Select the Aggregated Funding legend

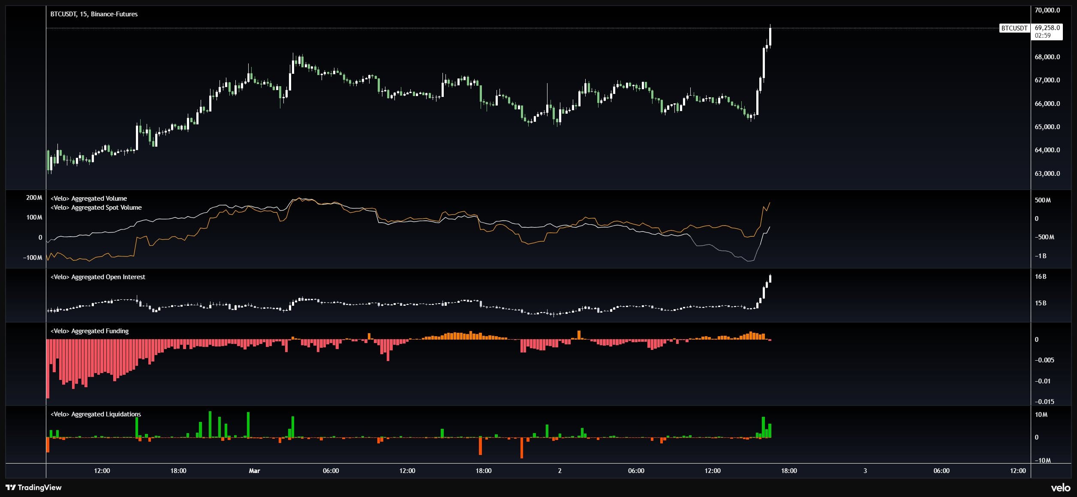click(90, 331)
